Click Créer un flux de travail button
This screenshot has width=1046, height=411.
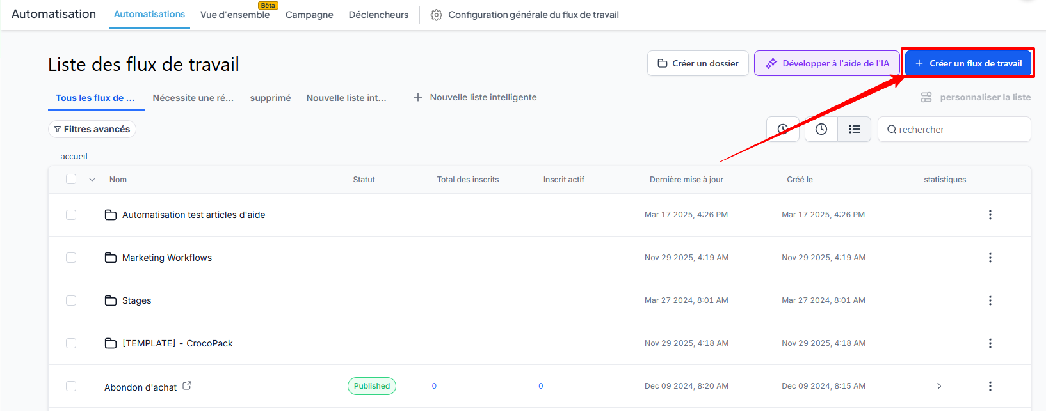968,63
